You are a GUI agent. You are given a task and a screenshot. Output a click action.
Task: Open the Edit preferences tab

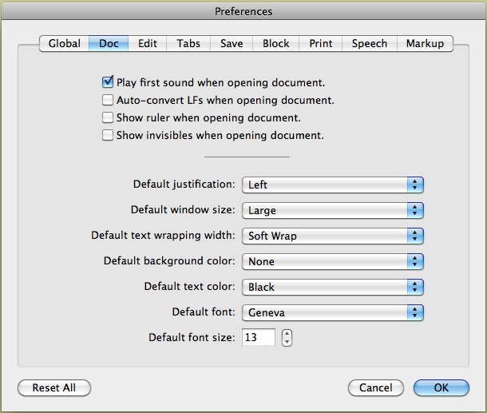point(147,44)
